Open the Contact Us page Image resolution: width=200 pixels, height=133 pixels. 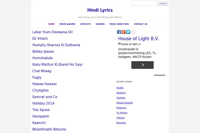pyautogui.click(x=140, y=24)
